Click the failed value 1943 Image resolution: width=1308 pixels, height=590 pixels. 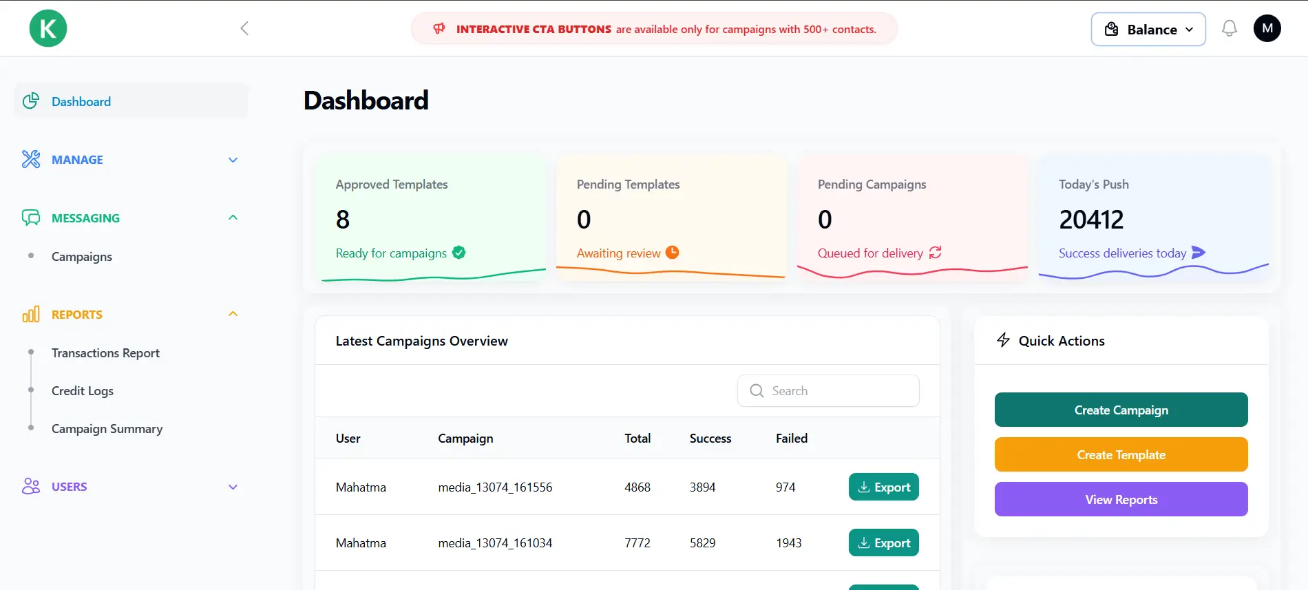pyautogui.click(x=789, y=542)
